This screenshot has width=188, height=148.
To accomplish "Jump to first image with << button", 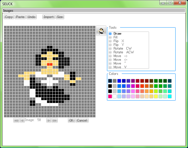I will [16, 120].
